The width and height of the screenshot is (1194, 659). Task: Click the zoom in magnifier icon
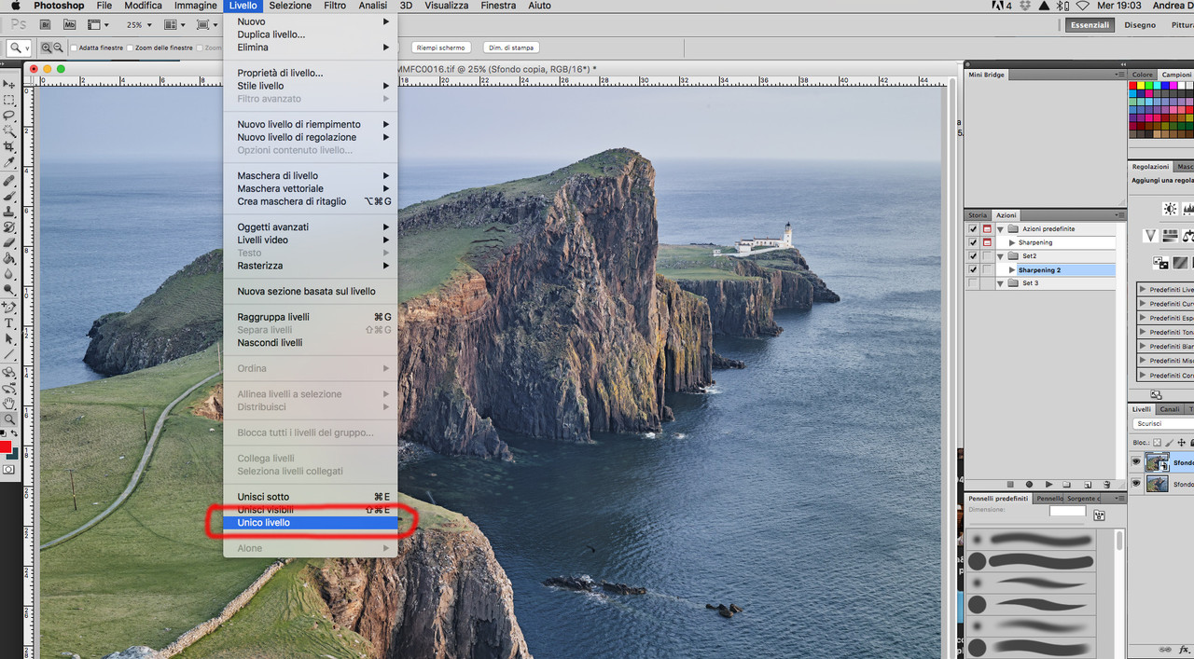click(x=47, y=48)
